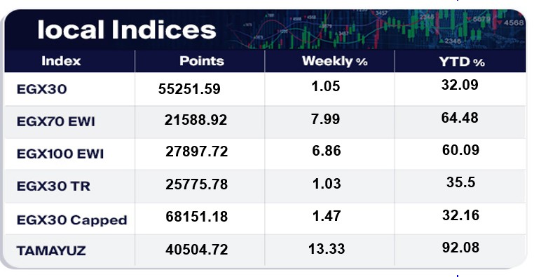Click EGX100 EWI weekly value 6.86
534x277 pixels.
click(327, 151)
